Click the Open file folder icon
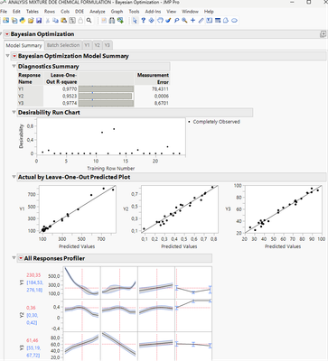 pyautogui.click(x=31, y=21)
